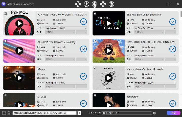Click the purple start button
The width and height of the screenshot is (182, 117).
173,113
